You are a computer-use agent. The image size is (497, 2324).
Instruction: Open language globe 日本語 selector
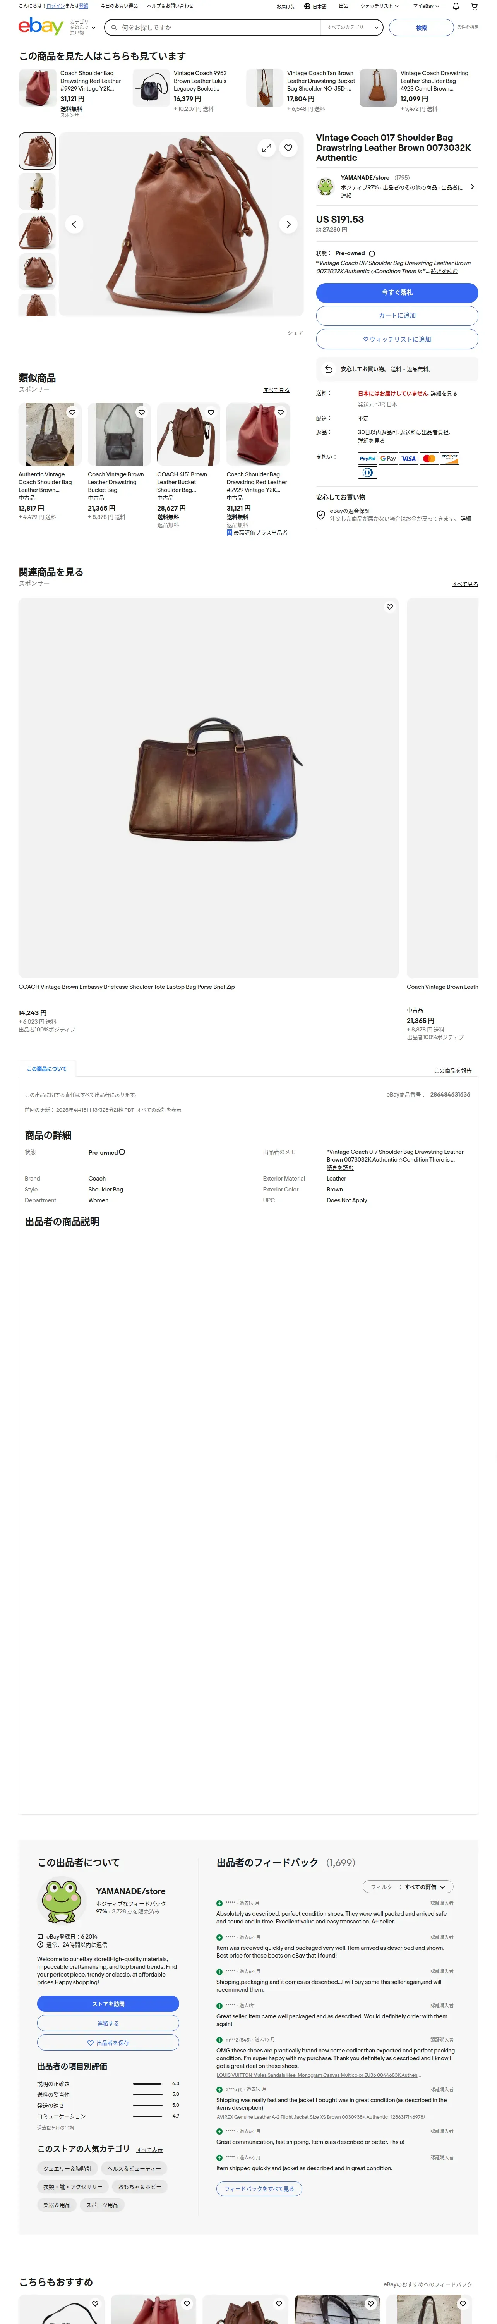click(316, 6)
